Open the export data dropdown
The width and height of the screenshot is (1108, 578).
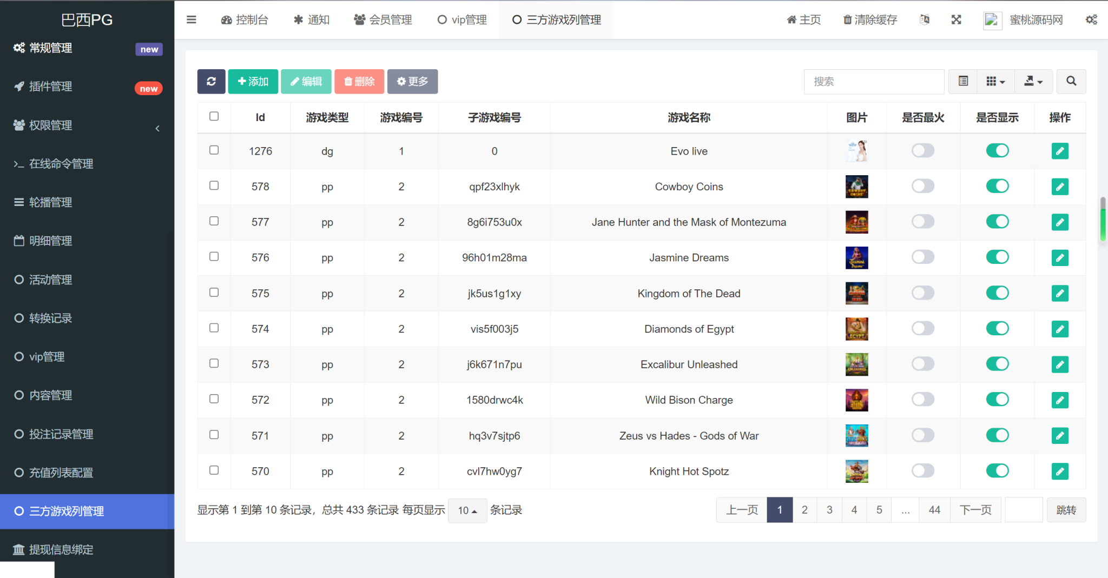point(1033,81)
